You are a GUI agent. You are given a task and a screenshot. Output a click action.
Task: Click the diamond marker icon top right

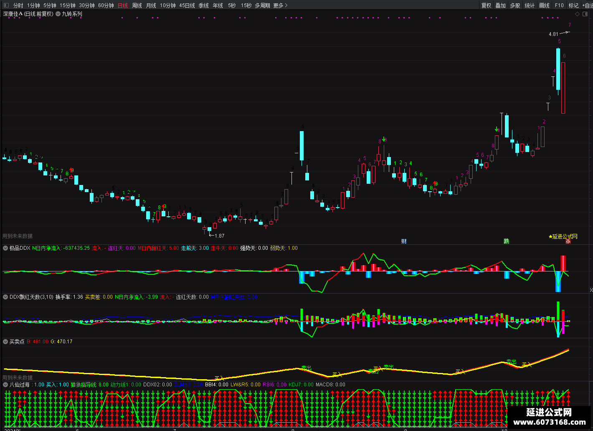coord(578,14)
